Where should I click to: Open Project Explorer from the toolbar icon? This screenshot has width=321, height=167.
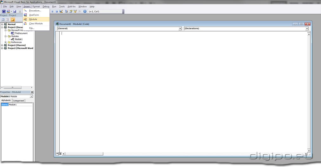point(66,11)
